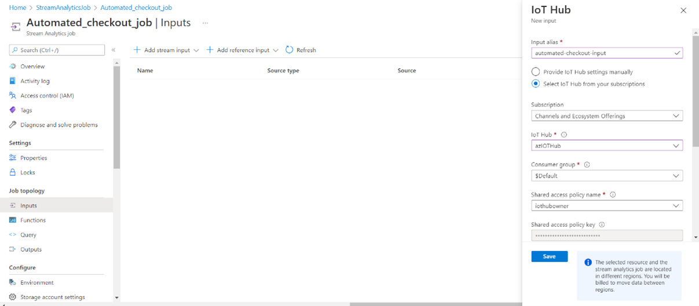Image resolution: width=699 pixels, height=306 pixels.
Task: Go to Home breadcrumb link
Action: (17, 8)
